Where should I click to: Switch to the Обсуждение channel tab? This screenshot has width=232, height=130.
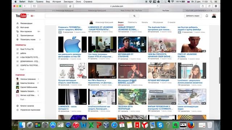[x=158, y=22]
